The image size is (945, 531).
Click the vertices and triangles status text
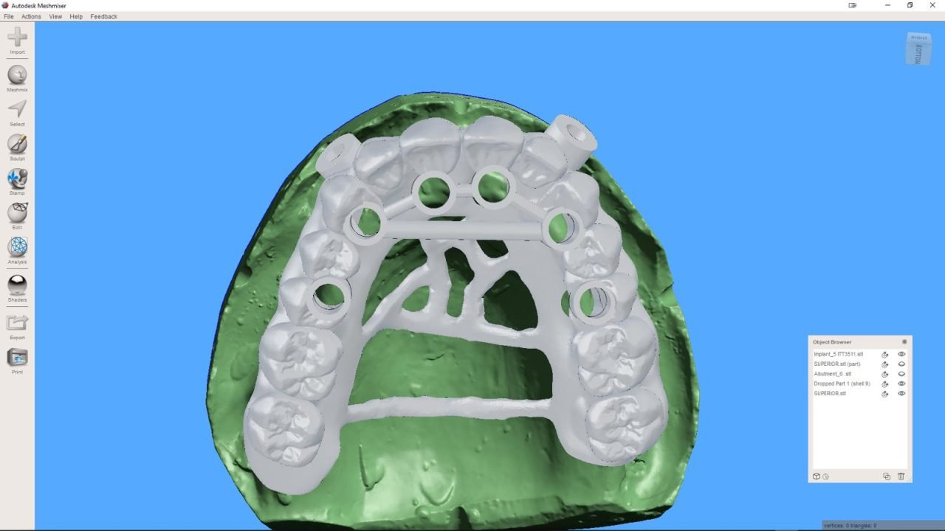coord(850,525)
